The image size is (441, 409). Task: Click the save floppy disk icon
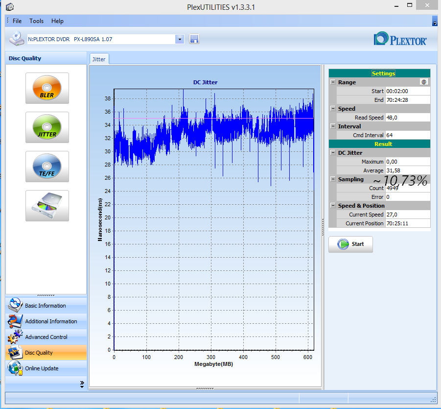click(x=194, y=39)
